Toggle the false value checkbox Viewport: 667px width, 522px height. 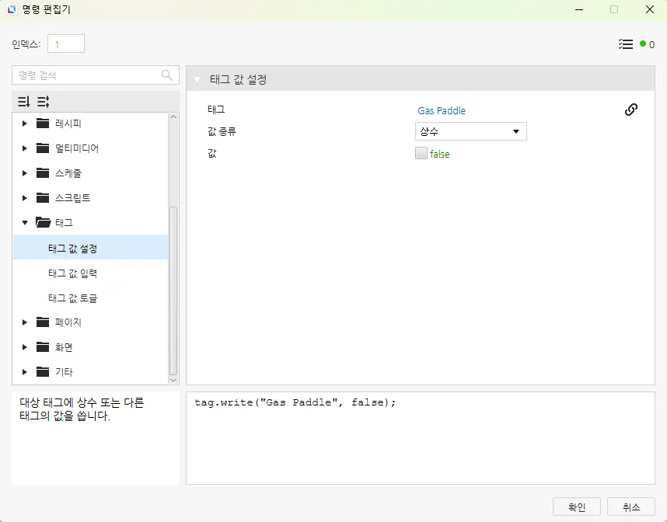pyautogui.click(x=421, y=154)
